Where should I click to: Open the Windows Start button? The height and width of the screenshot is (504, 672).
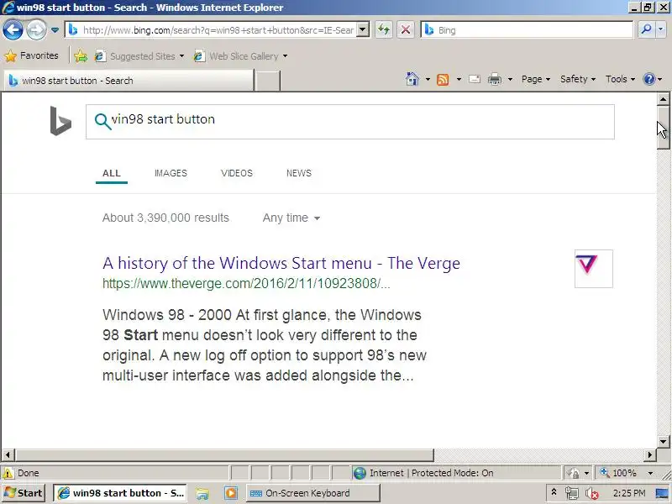(x=24, y=493)
